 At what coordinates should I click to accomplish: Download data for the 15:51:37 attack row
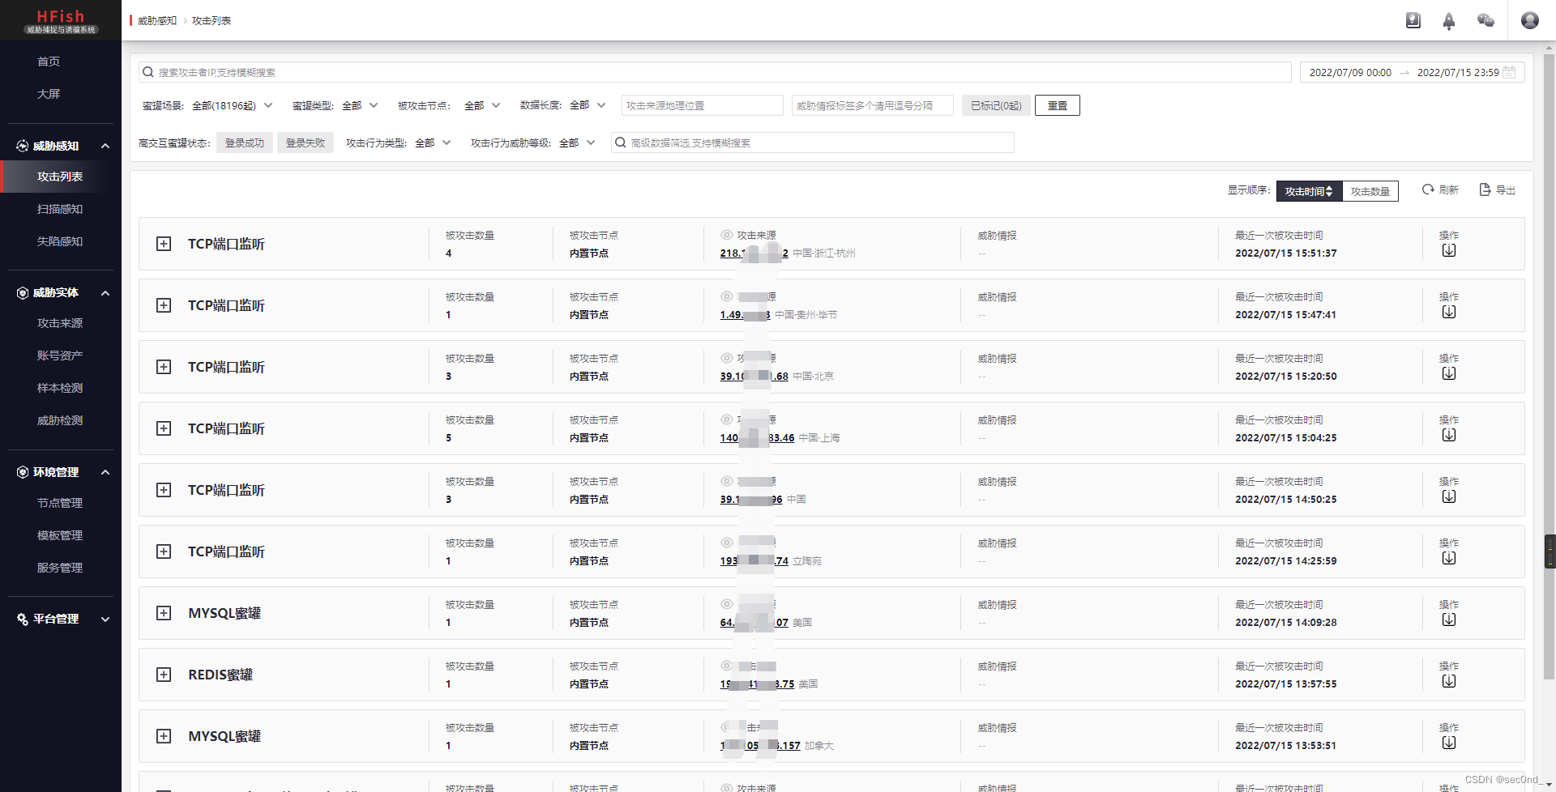[1449, 251]
